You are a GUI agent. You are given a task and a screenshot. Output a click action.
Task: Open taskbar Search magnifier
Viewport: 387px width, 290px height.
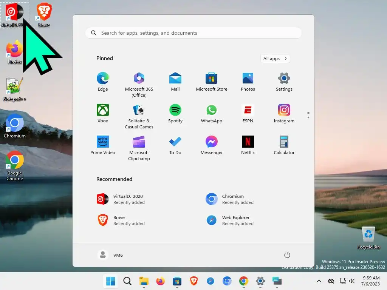[127, 281]
